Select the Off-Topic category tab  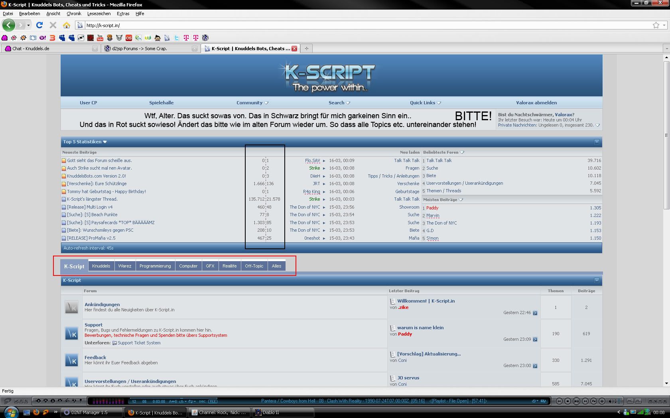coord(254,266)
